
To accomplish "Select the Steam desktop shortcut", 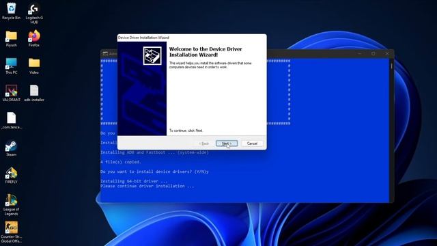I will pyautogui.click(x=11, y=148).
